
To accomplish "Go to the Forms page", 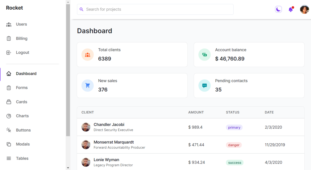I will tap(22, 88).
